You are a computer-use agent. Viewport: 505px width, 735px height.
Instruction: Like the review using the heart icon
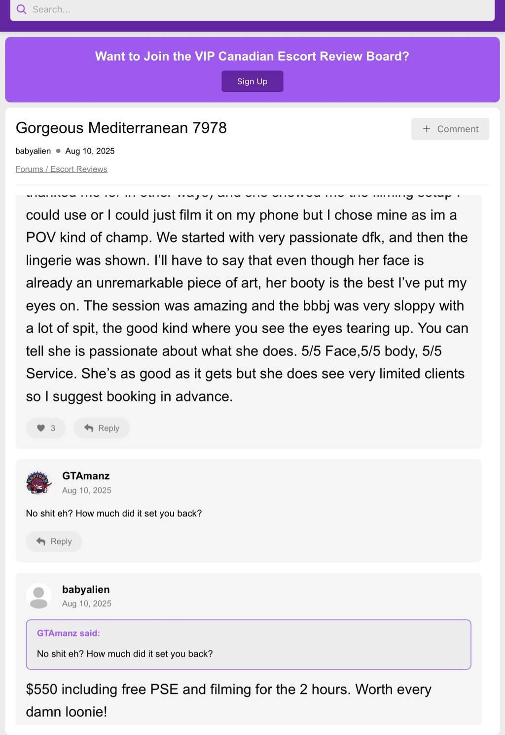point(41,428)
